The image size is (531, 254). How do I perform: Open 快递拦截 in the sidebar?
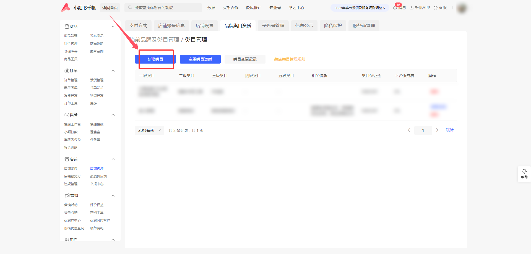pyautogui.click(x=97, y=124)
